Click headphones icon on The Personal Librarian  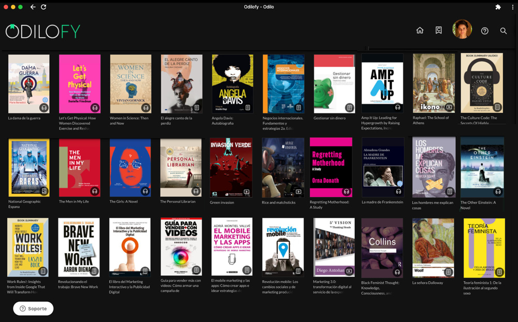pos(196,191)
